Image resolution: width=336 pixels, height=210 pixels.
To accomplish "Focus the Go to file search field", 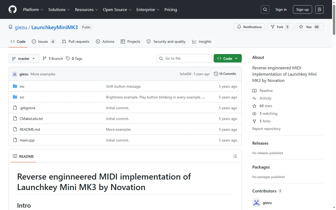I will tap(184, 58).
